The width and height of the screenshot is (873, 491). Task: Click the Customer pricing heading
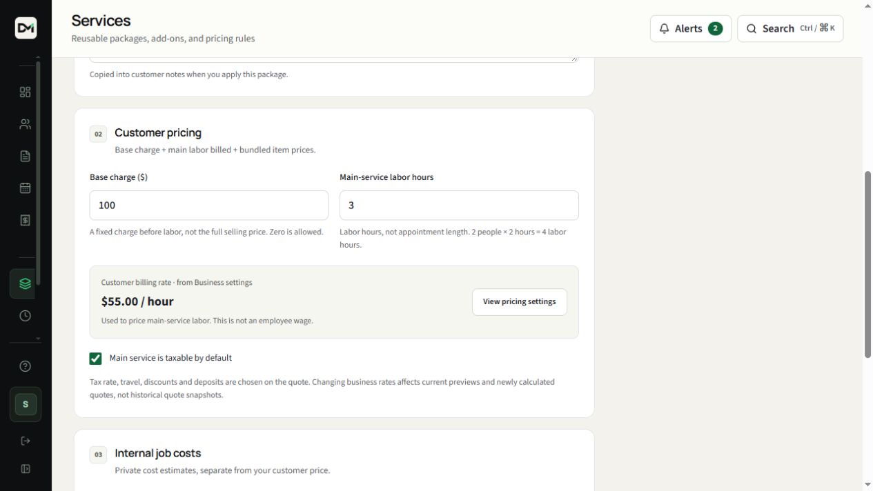coord(158,132)
